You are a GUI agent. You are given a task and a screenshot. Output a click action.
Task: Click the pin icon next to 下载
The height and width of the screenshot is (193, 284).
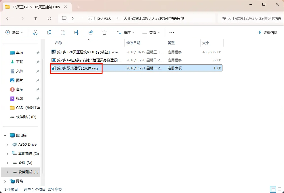click(38, 62)
